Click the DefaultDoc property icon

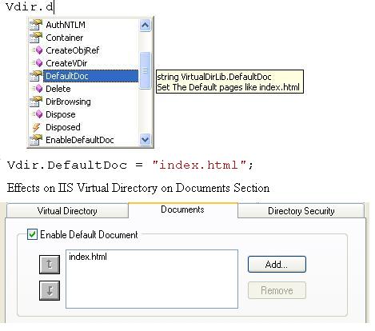(x=36, y=76)
